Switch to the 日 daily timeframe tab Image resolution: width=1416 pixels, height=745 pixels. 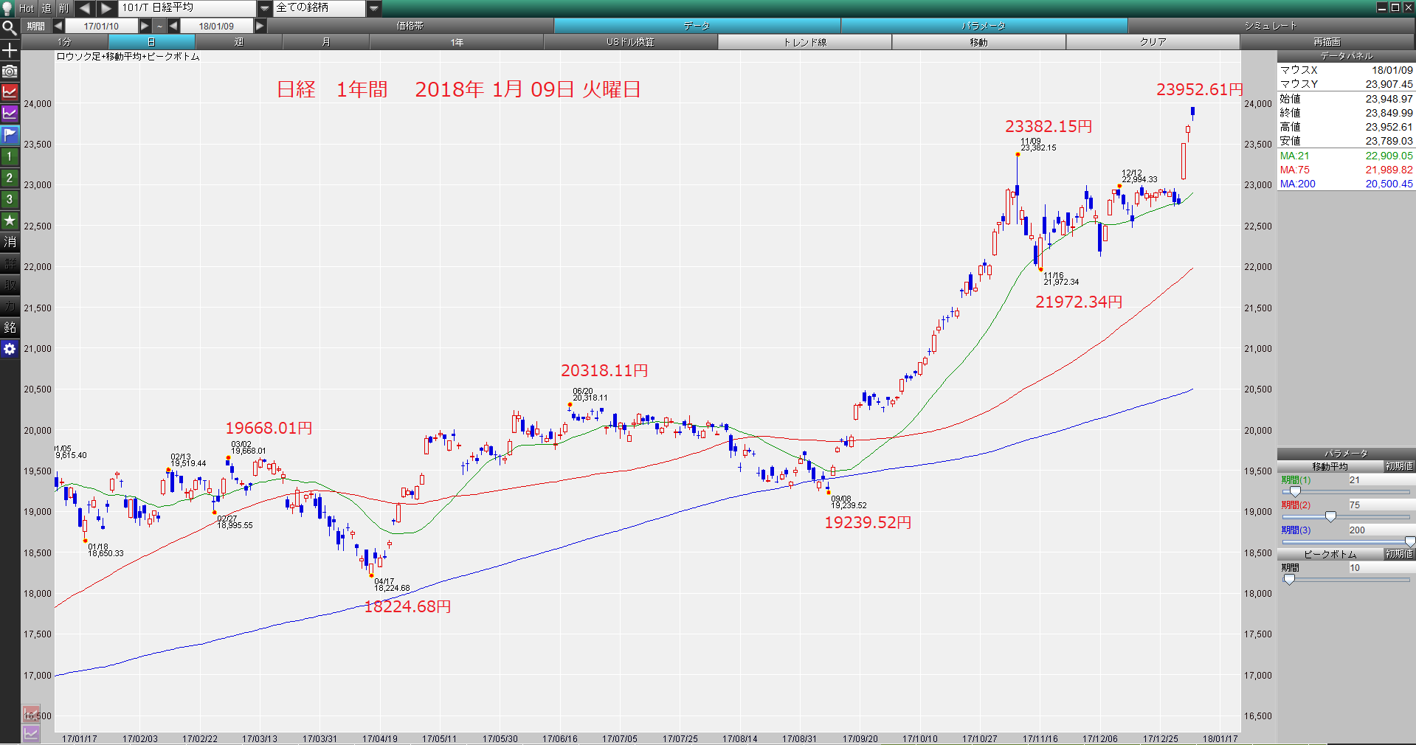point(151,42)
